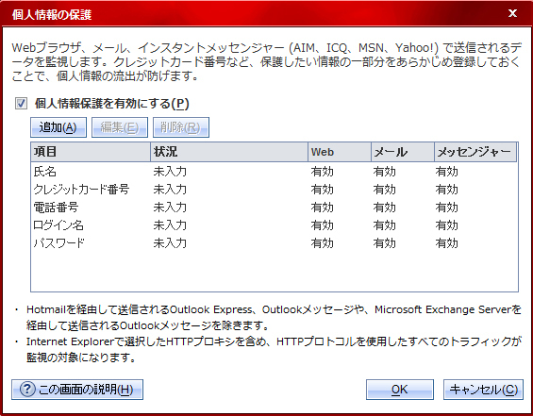Click the キャンセル(C) button
The width and height of the screenshot is (533, 416).
pyautogui.click(x=483, y=390)
